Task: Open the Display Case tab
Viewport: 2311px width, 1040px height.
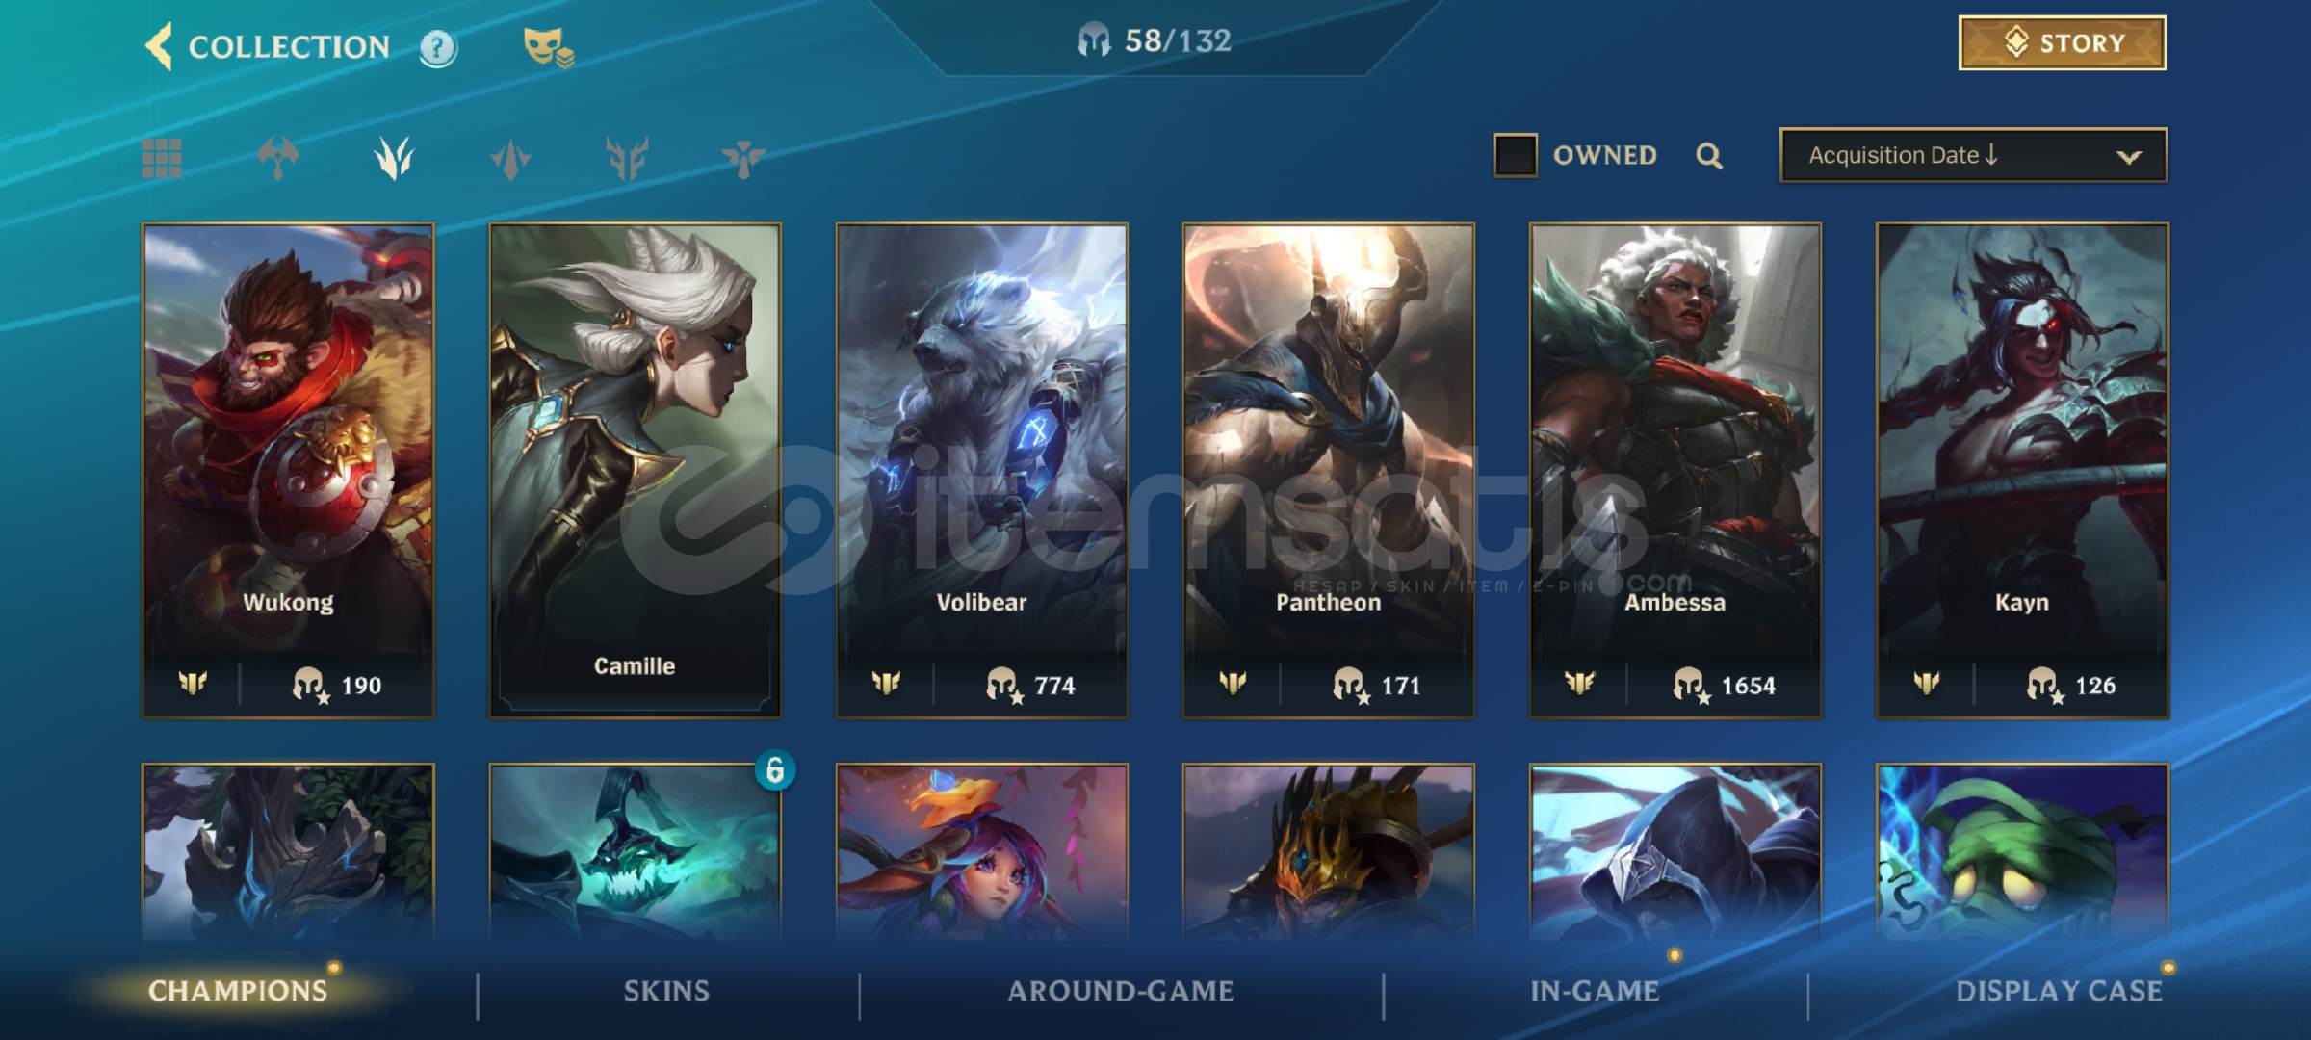Action: pyautogui.click(x=2060, y=991)
